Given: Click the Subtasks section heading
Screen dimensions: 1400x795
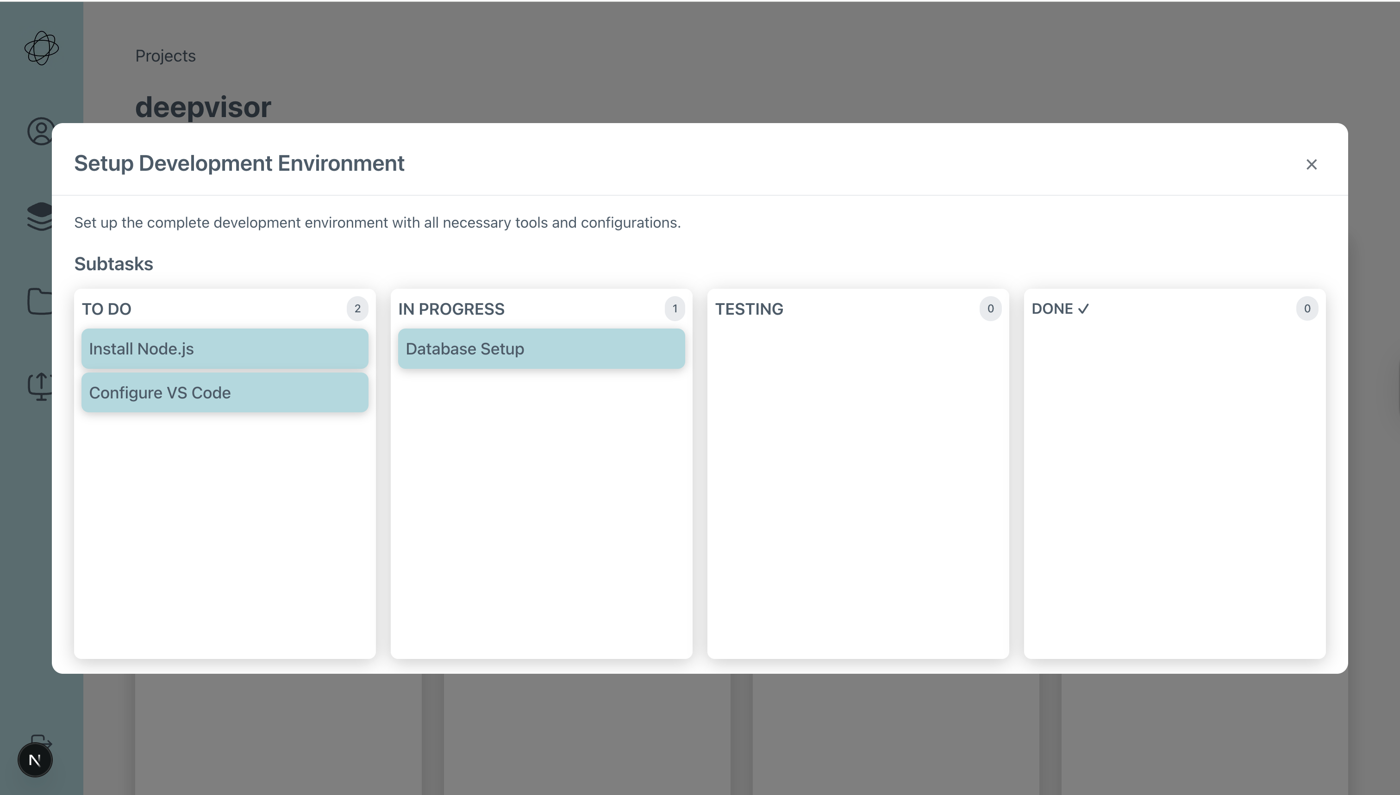Looking at the screenshot, I should tap(113, 264).
